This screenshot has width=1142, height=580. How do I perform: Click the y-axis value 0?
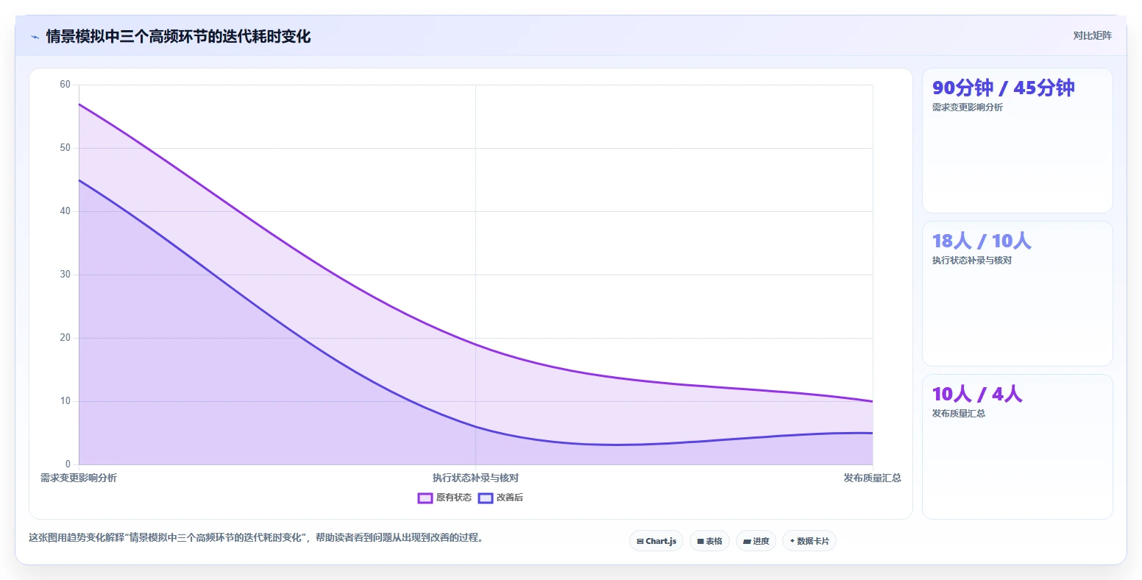click(x=68, y=464)
